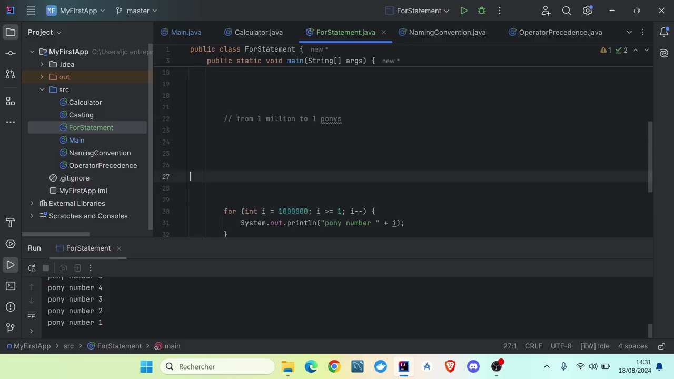This screenshot has height=379, width=674.
Task: Toggle soft-wrap in the Run console
Action: (32, 314)
